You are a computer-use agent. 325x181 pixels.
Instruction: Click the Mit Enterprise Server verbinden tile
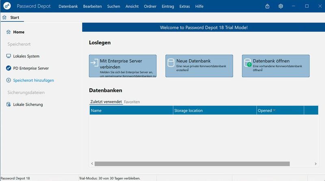tap(123, 66)
